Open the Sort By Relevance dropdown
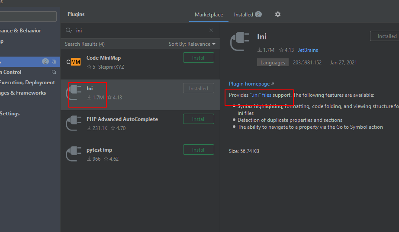This screenshot has width=399, height=232. click(x=192, y=44)
